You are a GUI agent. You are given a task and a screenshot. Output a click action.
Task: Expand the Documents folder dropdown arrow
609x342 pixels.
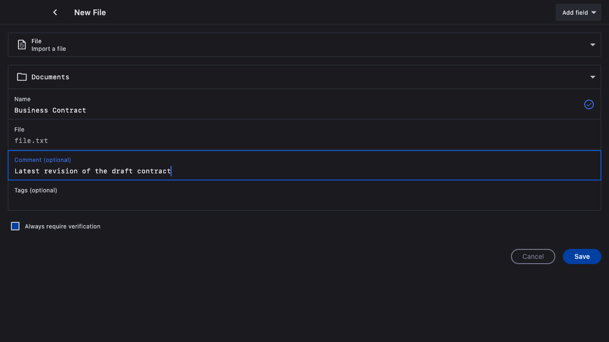592,77
